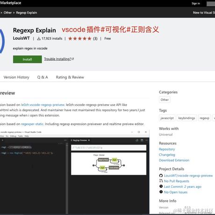Click the regex diagram preview image
The image size is (215, 215).
tap(108, 164)
